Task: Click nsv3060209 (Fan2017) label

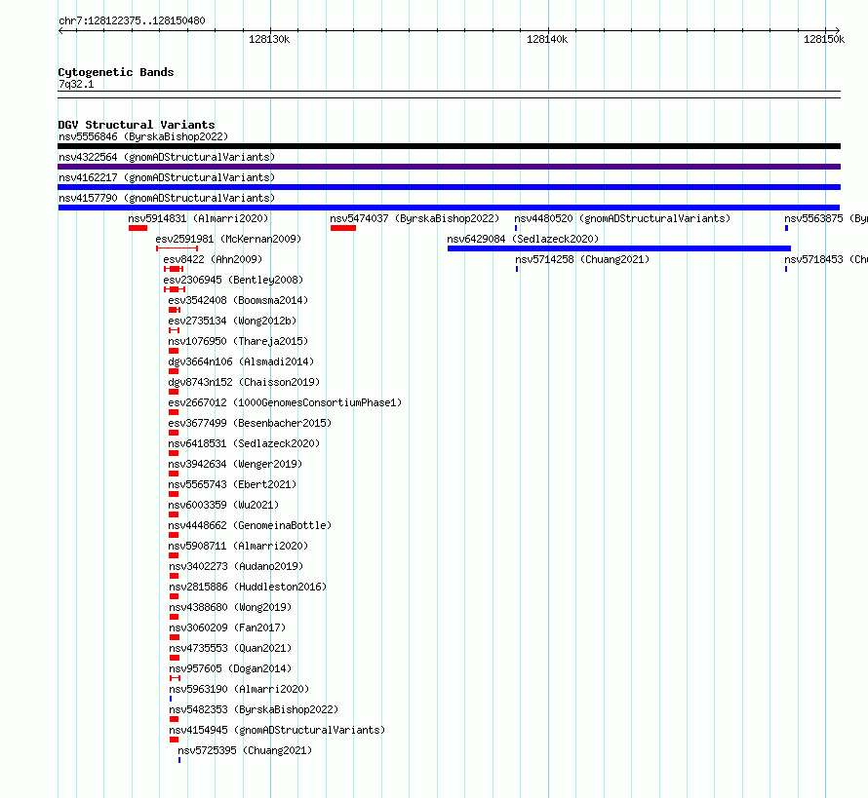Action: (x=227, y=627)
